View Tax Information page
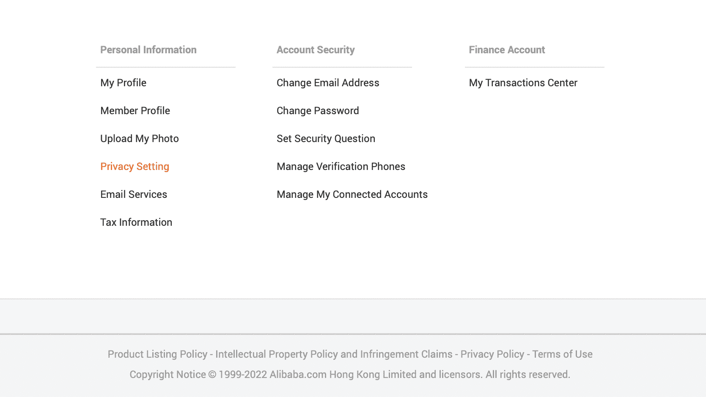706x397 pixels. pos(136,222)
